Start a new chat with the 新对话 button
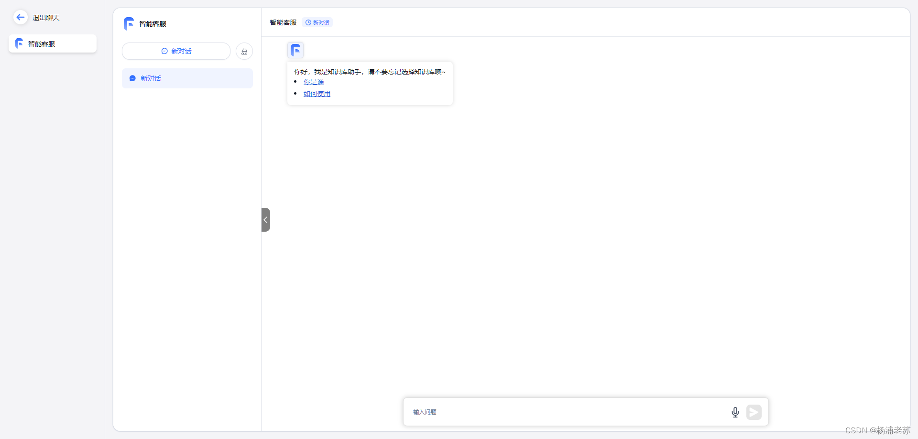The height and width of the screenshot is (439, 918). (x=176, y=51)
